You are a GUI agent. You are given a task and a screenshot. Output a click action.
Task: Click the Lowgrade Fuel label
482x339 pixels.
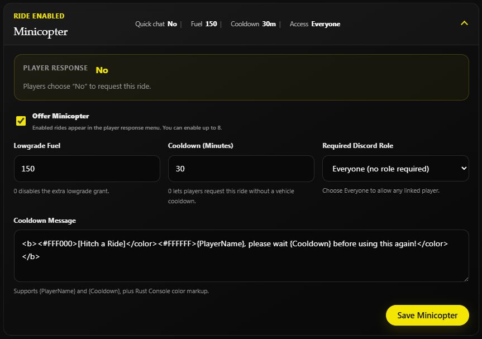[37, 146]
